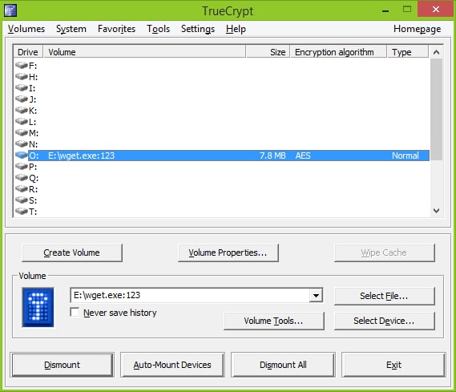Expand the volume path history dropdown

pyautogui.click(x=316, y=296)
